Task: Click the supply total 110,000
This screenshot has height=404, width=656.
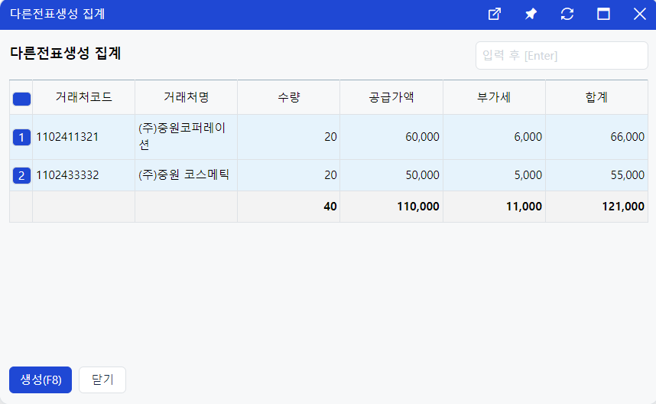Action: (x=391, y=207)
